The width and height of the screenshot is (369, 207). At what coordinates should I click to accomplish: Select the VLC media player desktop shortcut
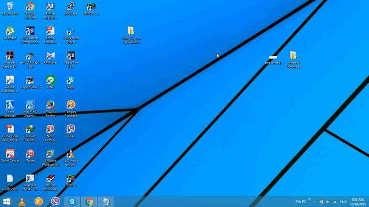[71, 158]
